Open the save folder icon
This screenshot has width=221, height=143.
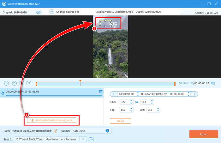click(x=92, y=139)
